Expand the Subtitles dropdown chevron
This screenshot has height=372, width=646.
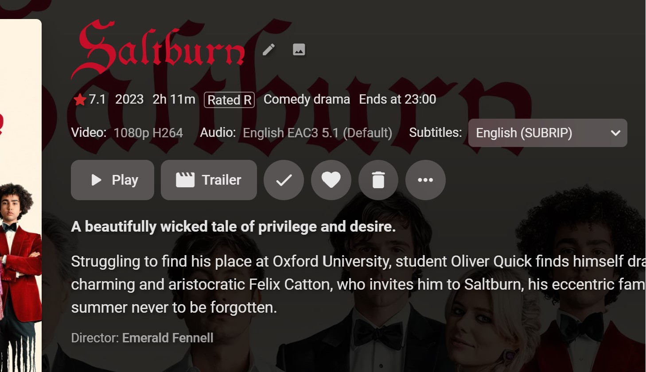(x=615, y=133)
